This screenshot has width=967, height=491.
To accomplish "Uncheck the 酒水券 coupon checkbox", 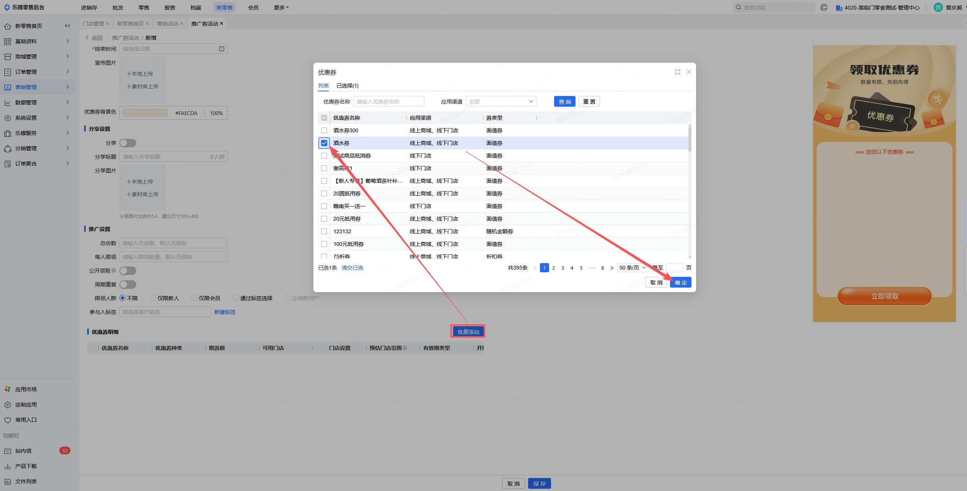I will pos(324,143).
